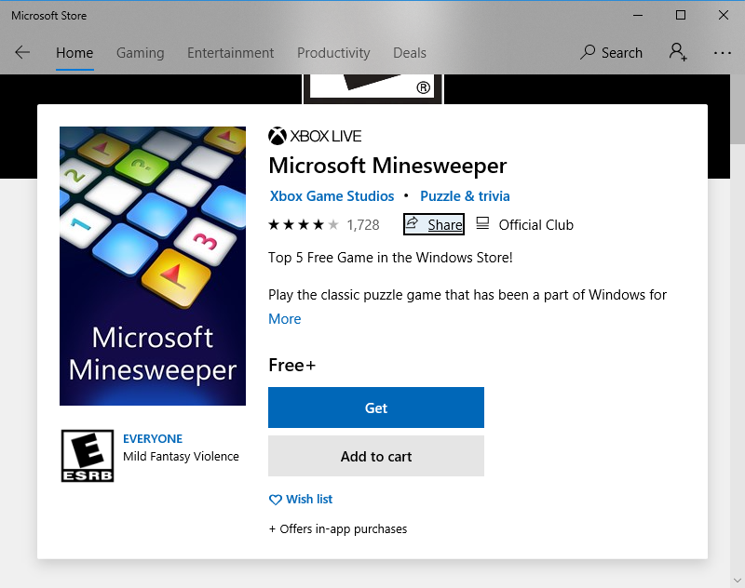Viewport: 745px width, 588px height.
Task: Click the Microsoft Minesweeper title text
Action: tap(387, 166)
